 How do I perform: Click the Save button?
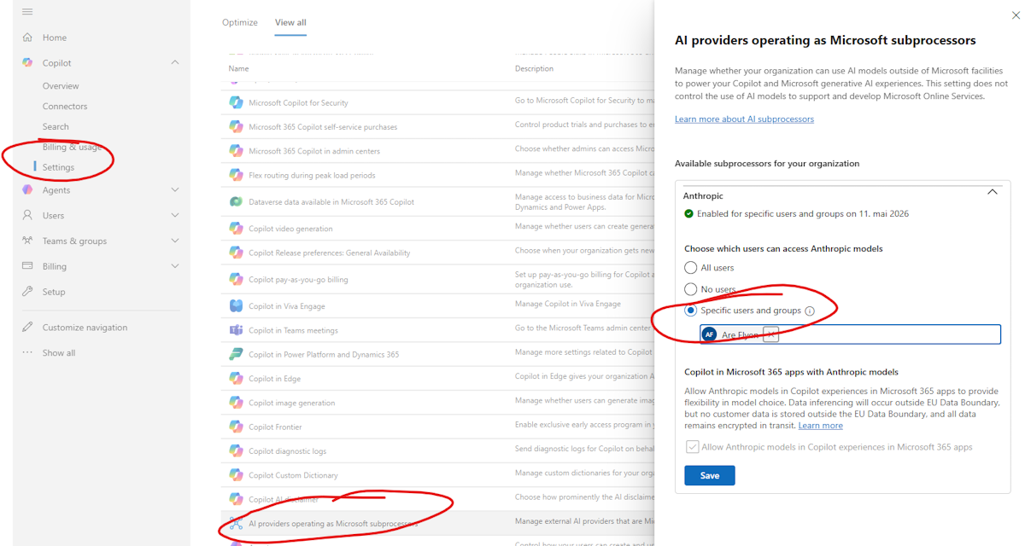tap(710, 475)
